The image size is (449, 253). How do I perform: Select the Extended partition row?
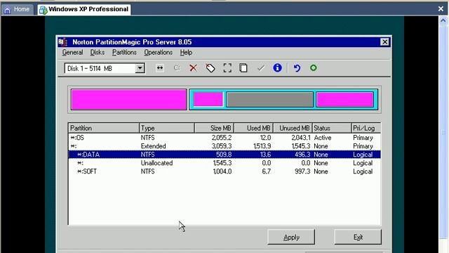pyautogui.click(x=224, y=146)
